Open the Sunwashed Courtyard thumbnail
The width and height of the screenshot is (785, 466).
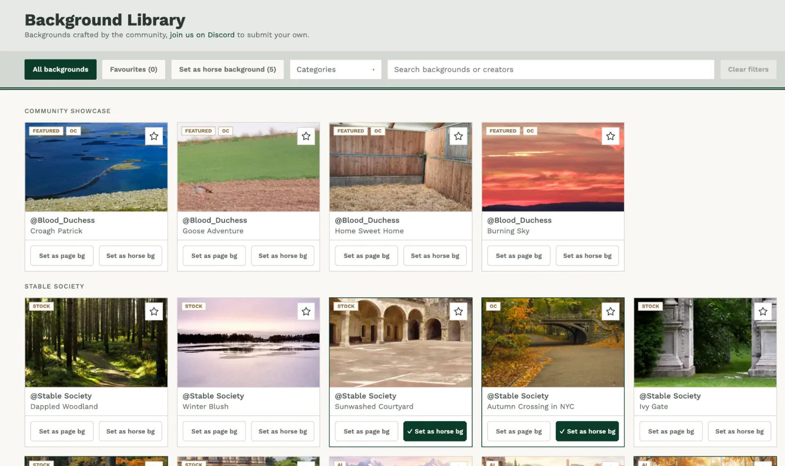(x=401, y=342)
